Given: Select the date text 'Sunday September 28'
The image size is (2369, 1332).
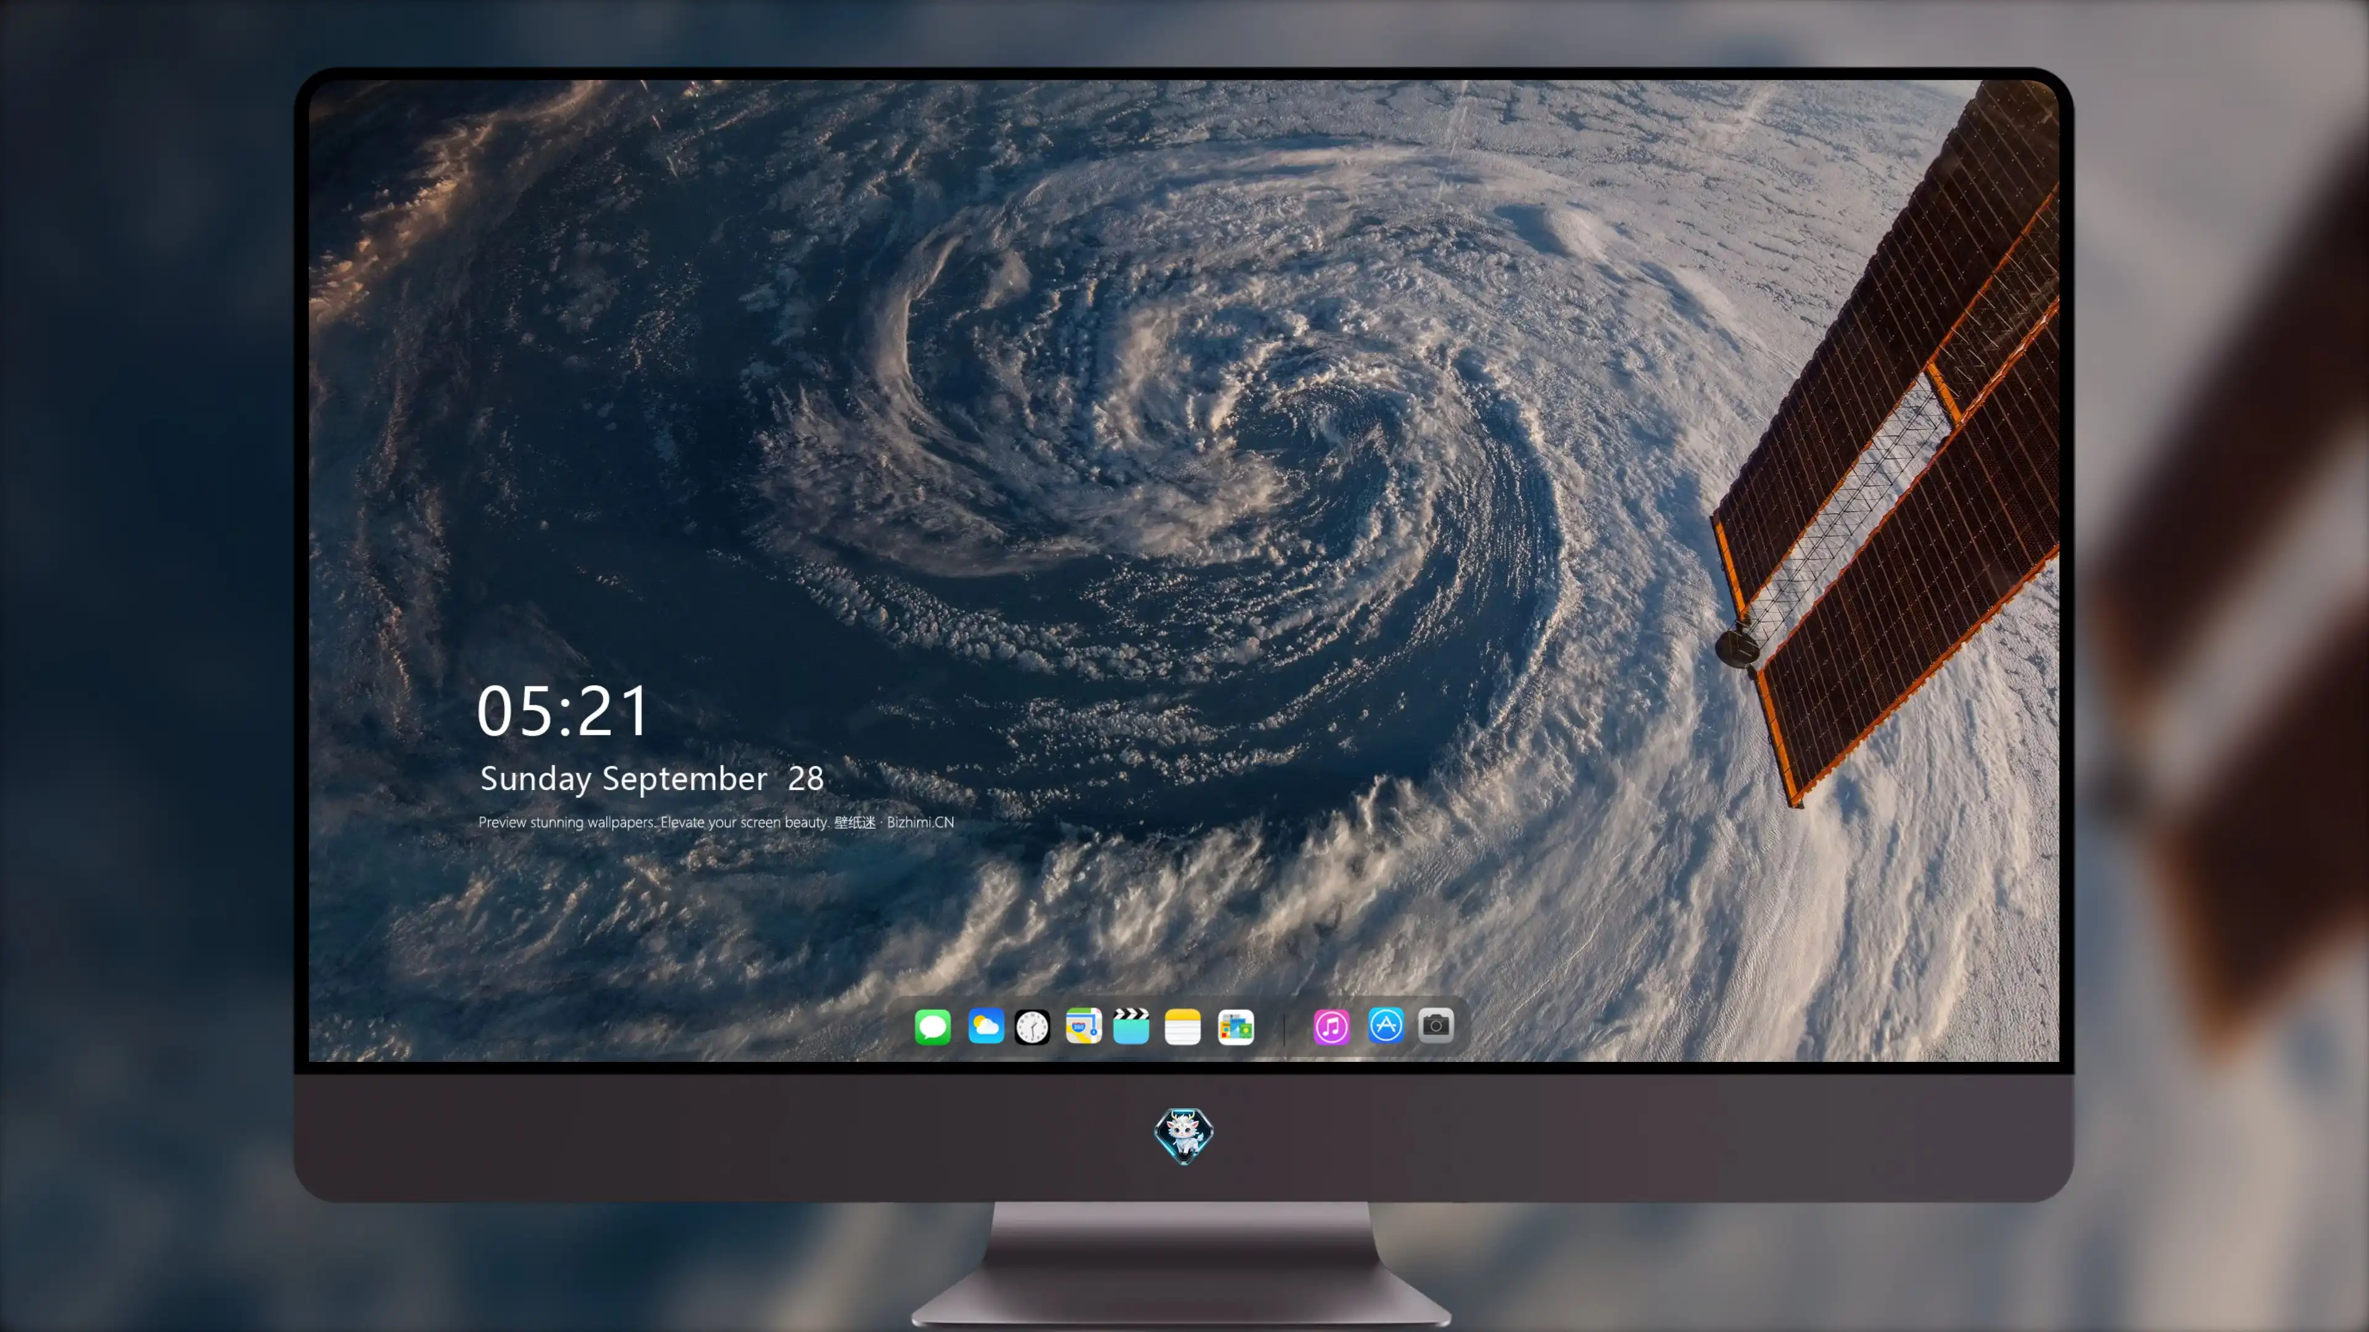Looking at the screenshot, I should tap(651, 779).
